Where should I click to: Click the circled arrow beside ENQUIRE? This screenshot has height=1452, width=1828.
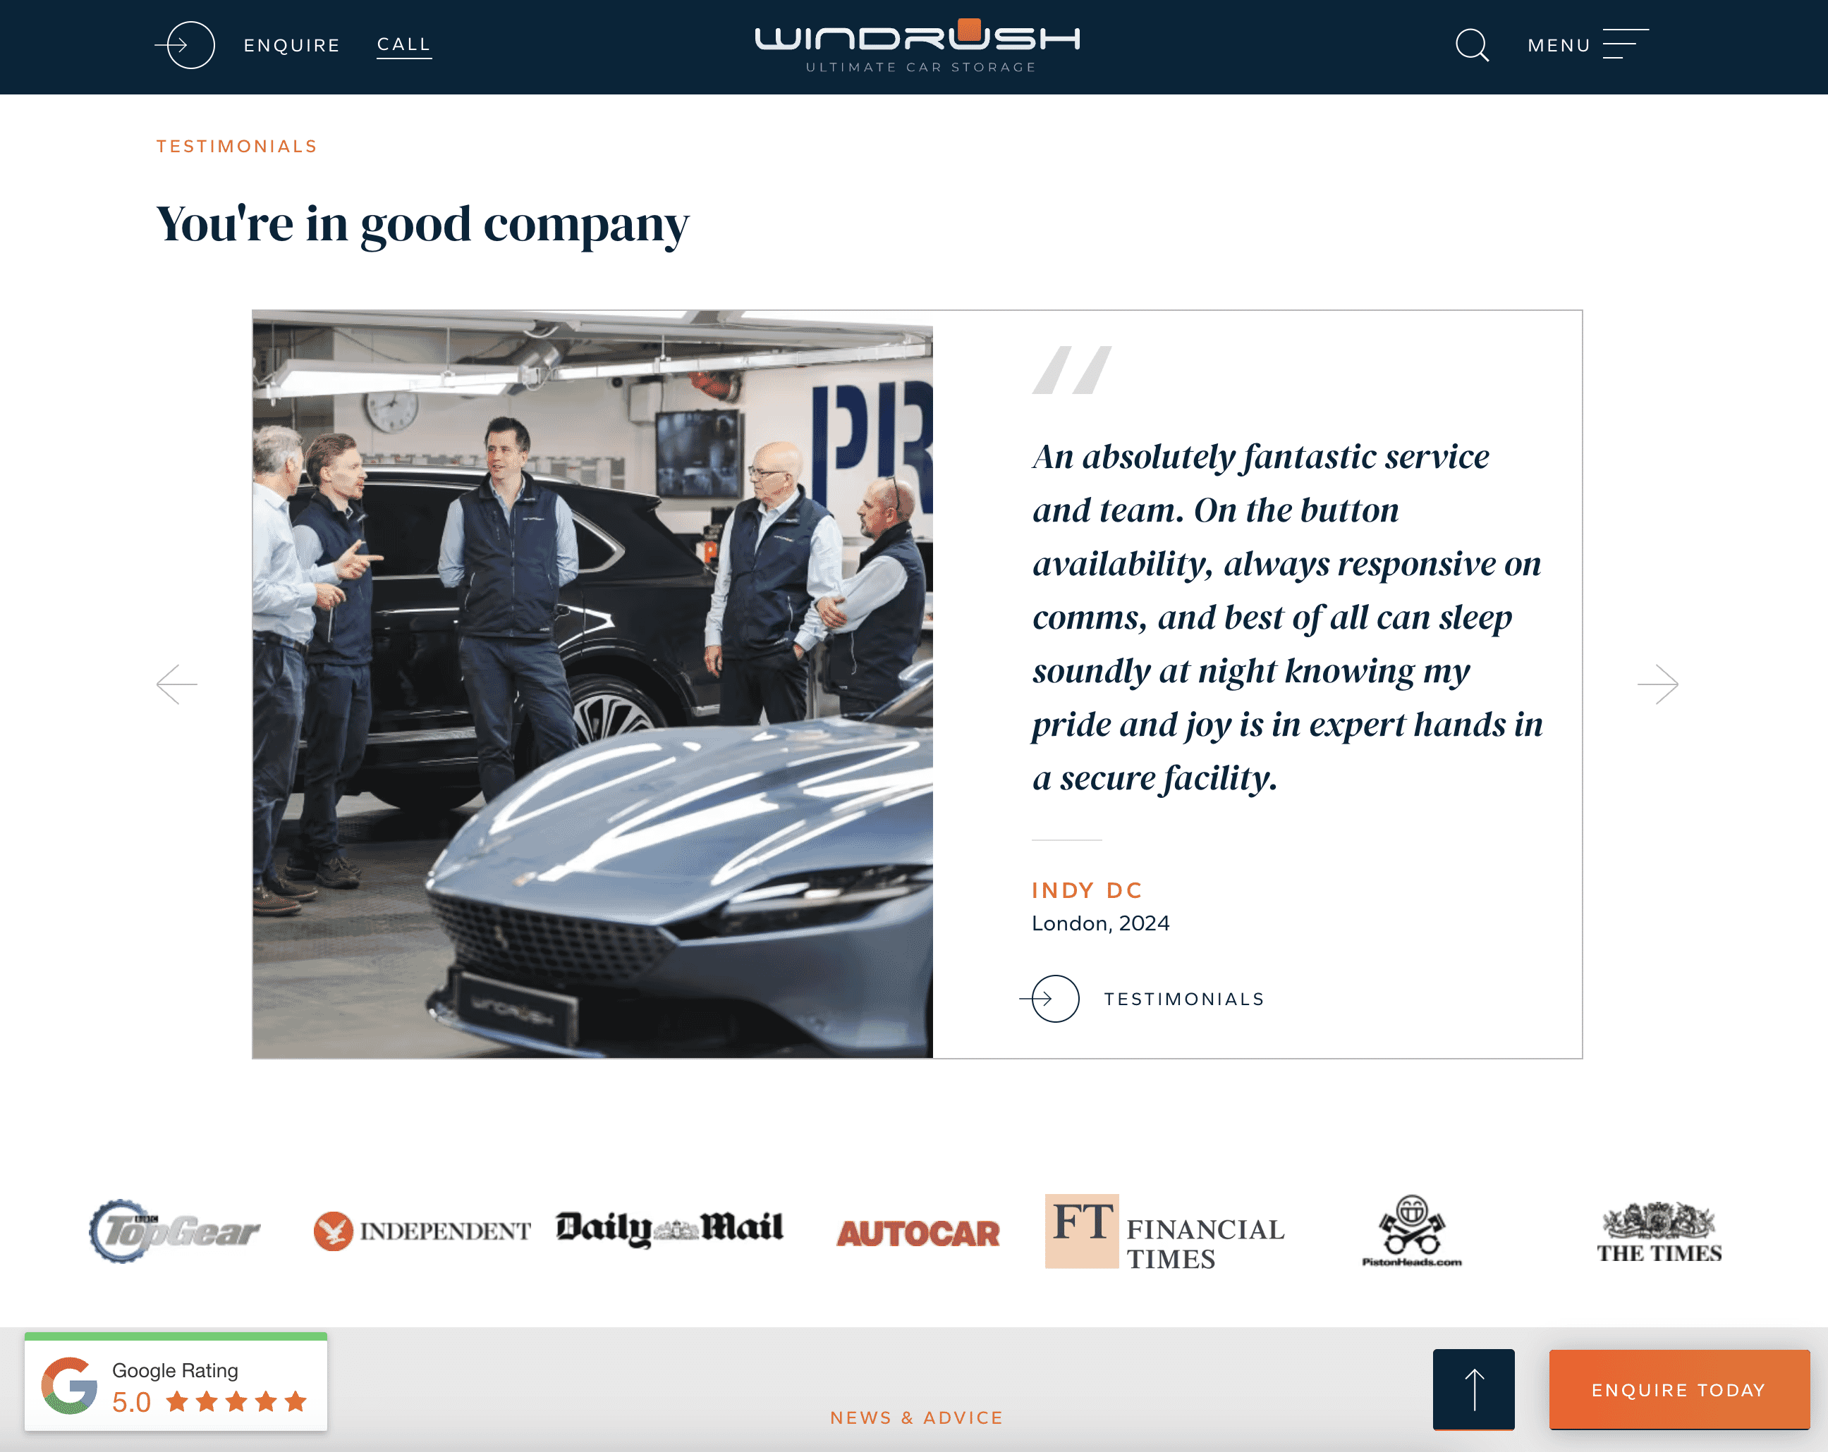[x=185, y=45]
